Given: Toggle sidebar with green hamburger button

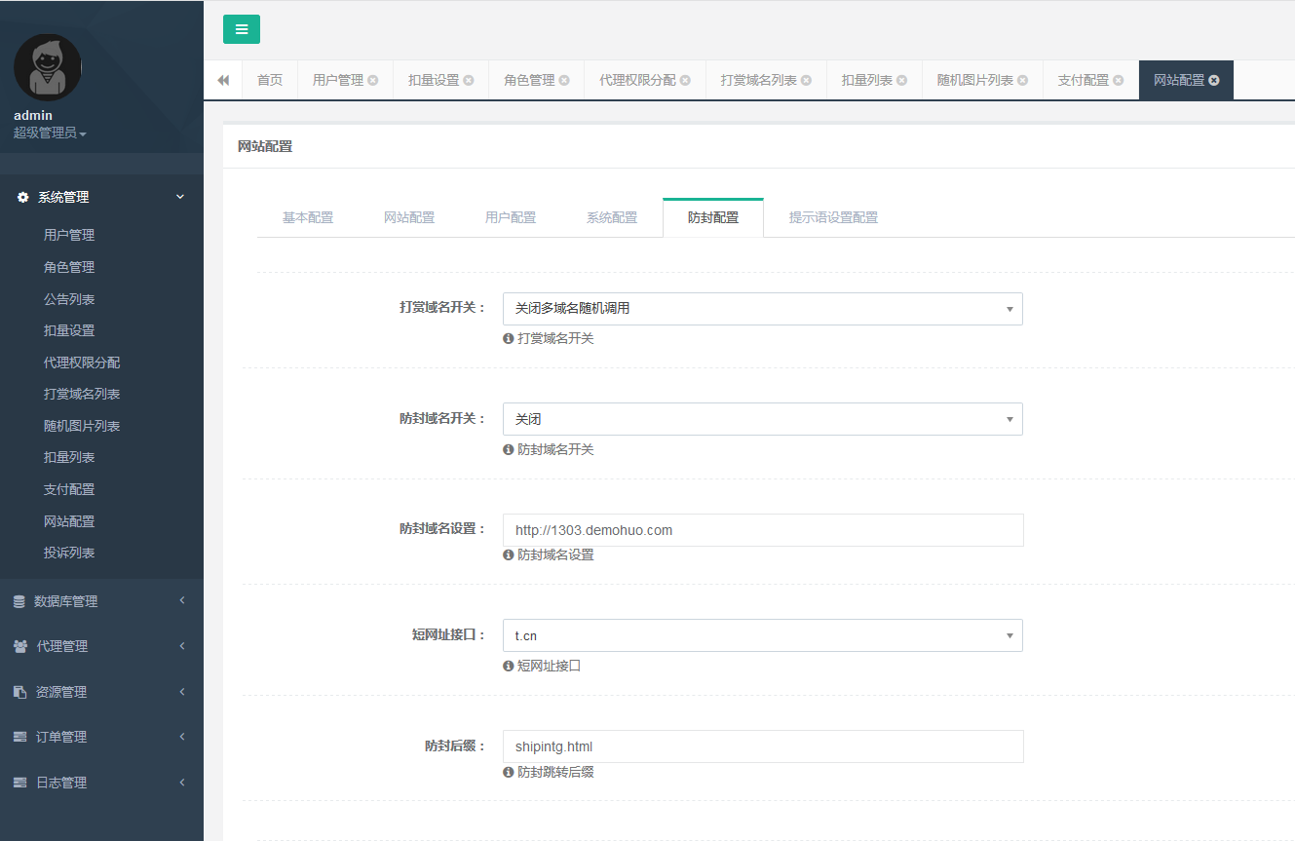Looking at the screenshot, I should [x=242, y=29].
